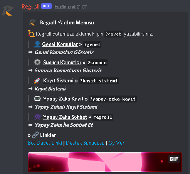Screen dimensions: 190x174
Task: Open the Oy Ver link
Action: pos(116,143)
